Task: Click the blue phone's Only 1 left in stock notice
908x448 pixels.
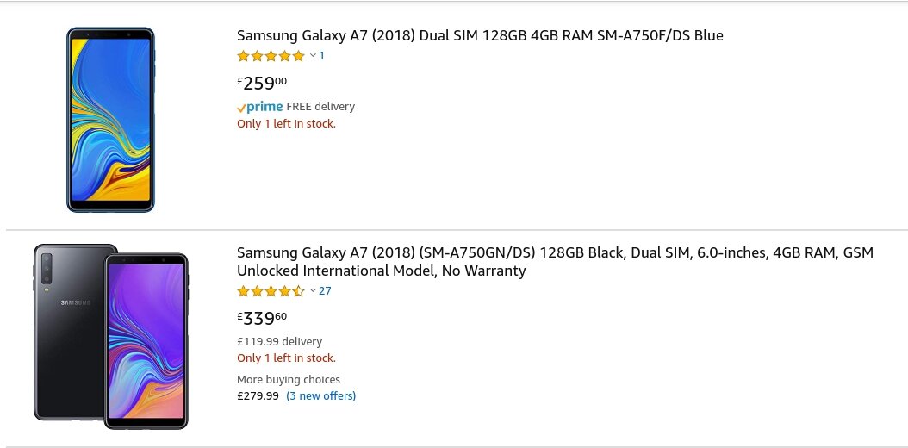Action: 286,123
